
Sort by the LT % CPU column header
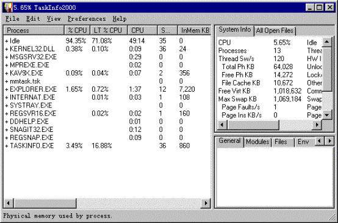point(109,31)
